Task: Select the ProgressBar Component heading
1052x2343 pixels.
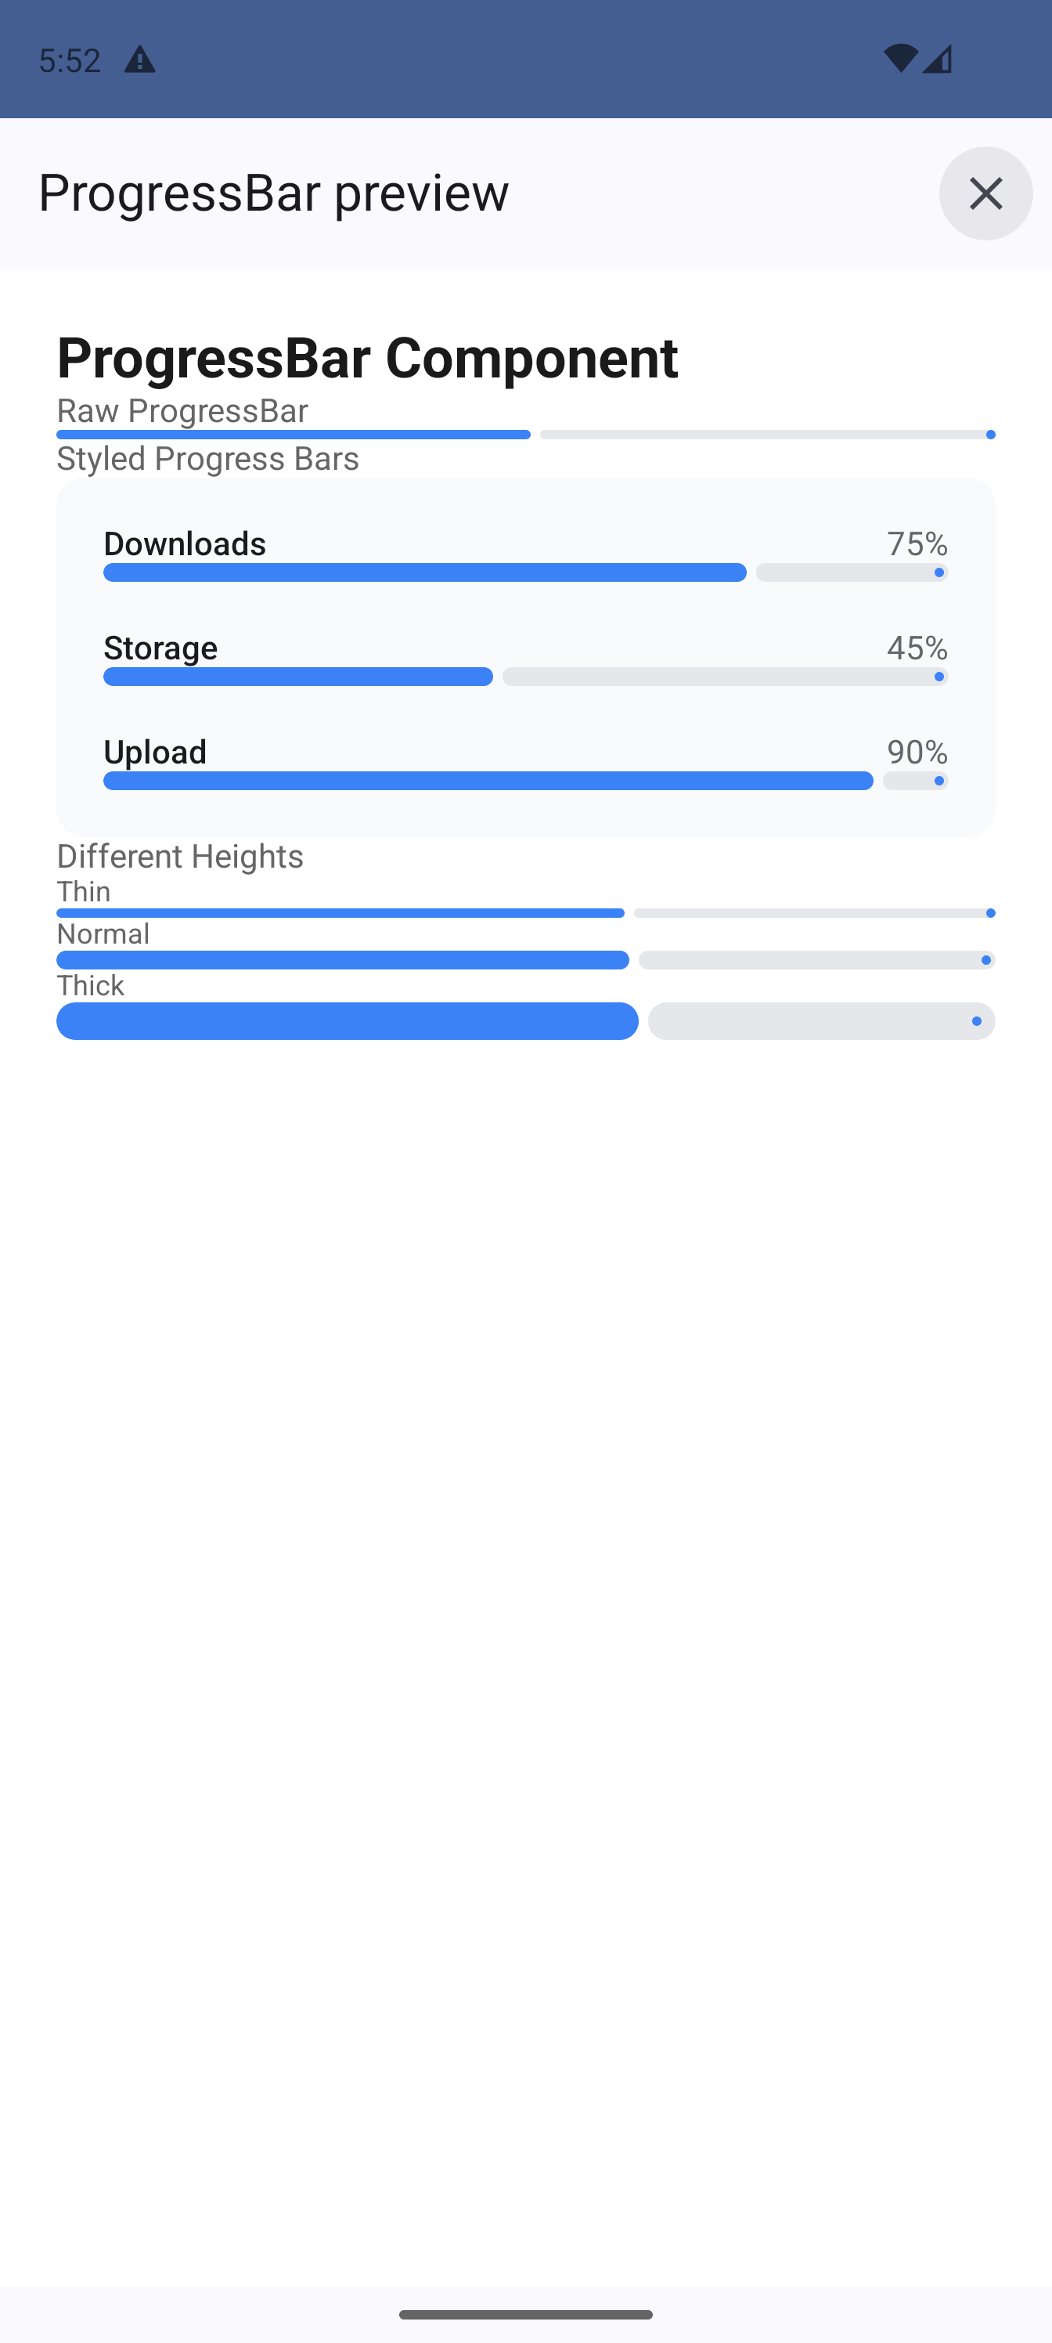Action: (367, 357)
